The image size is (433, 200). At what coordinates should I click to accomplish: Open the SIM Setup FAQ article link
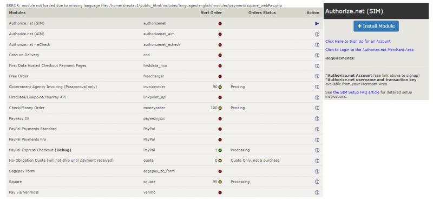(x=356, y=92)
